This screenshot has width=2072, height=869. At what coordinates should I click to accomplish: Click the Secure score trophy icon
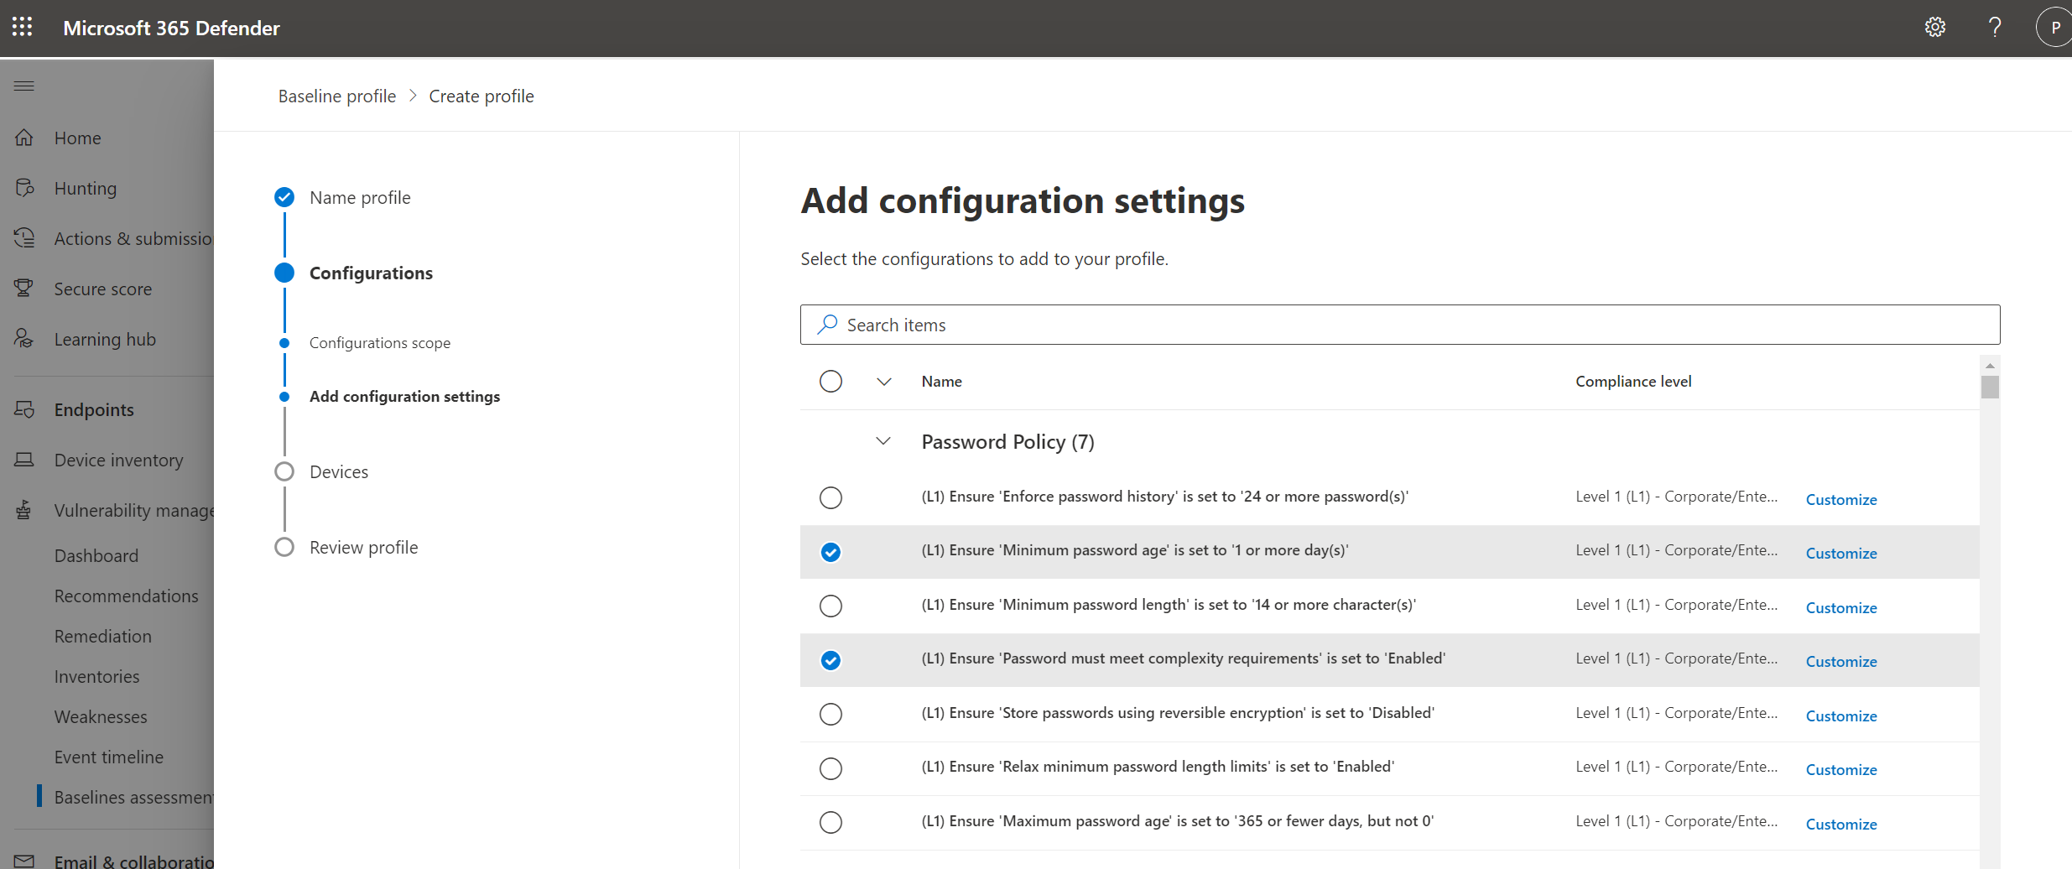click(x=24, y=289)
